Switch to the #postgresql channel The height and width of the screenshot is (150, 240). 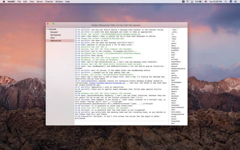55,35
